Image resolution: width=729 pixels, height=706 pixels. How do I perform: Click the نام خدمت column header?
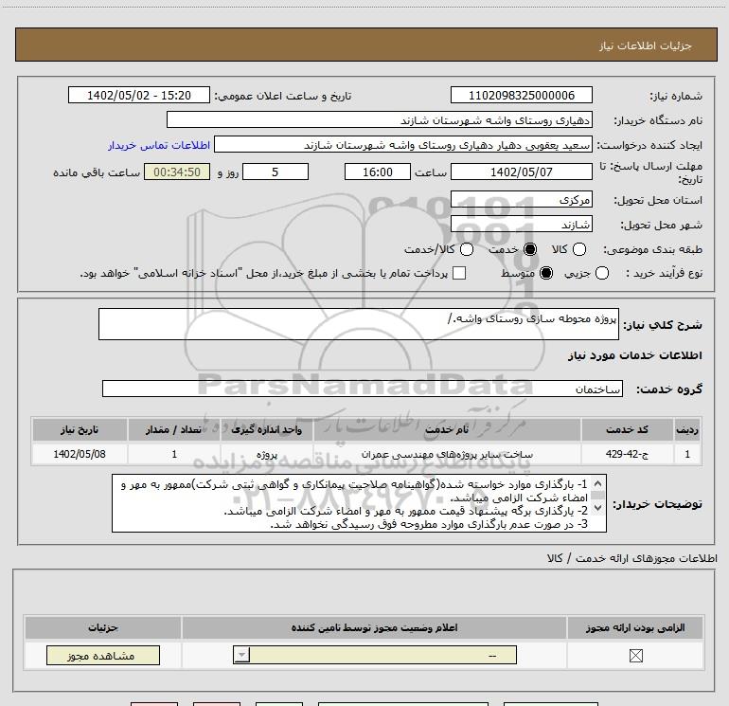click(x=447, y=429)
